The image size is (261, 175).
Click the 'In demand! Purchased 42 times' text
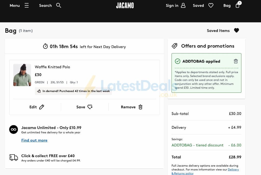click(76, 91)
